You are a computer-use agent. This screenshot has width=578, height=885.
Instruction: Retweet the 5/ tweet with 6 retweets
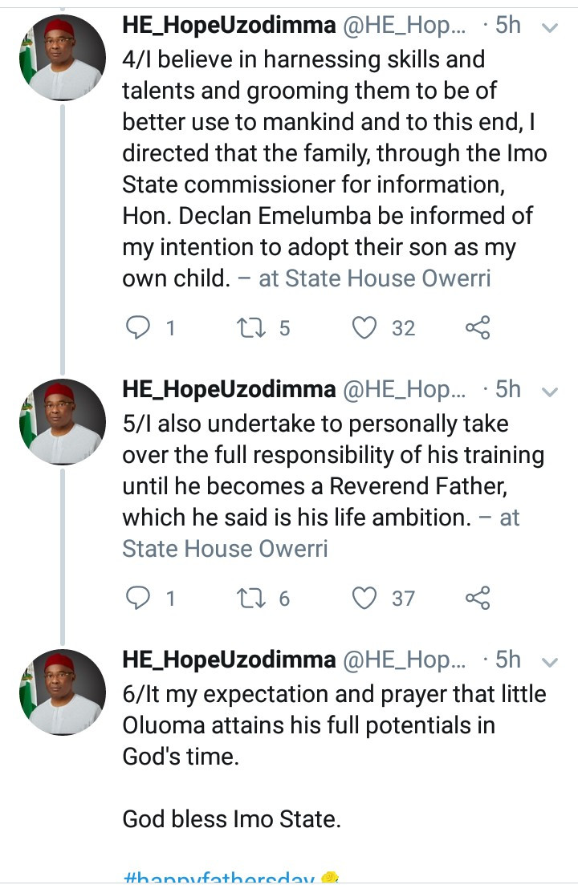(x=250, y=598)
